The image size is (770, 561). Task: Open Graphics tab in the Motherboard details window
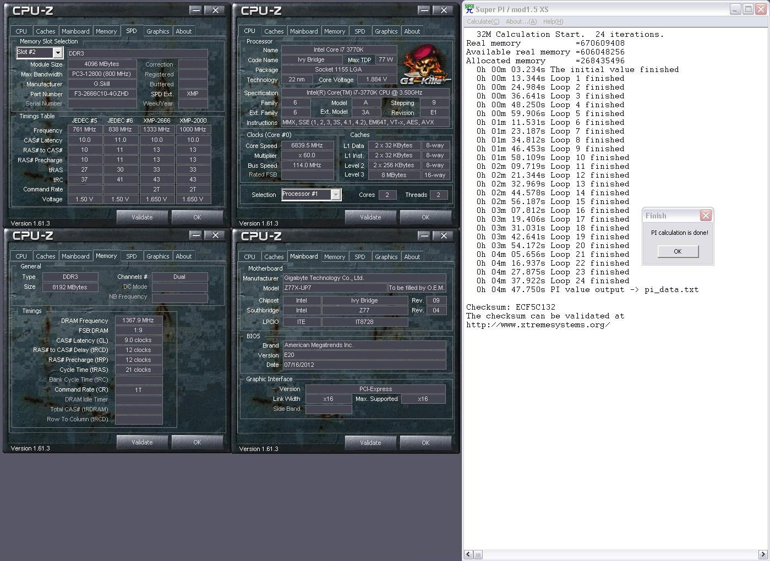point(386,257)
